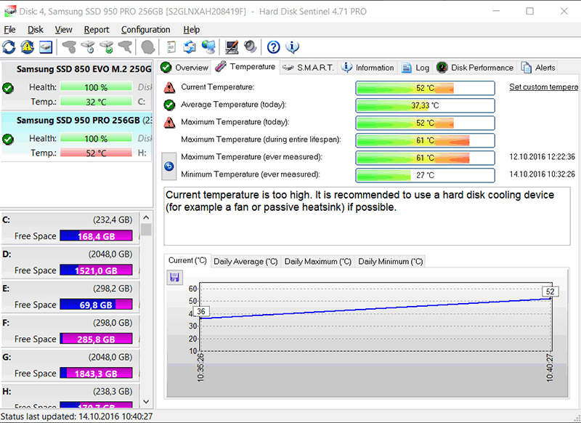Image resolution: width=581 pixels, height=423 pixels.
Task: Click the Current Temperature 52 °C gauge
Action: coord(425,88)
